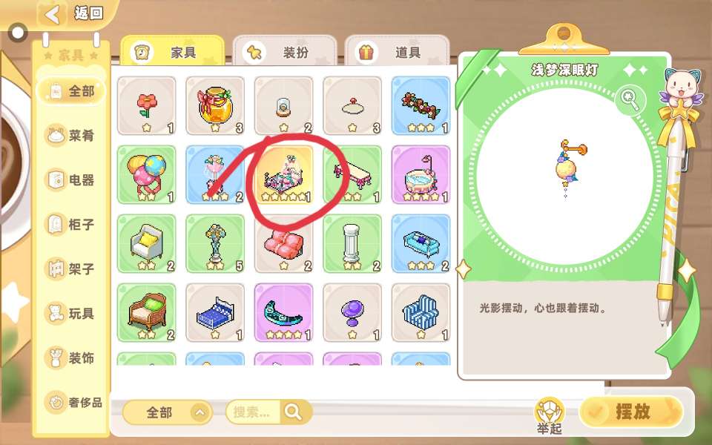Select the 柜子 cabinet category

click(x=70, y=224)
